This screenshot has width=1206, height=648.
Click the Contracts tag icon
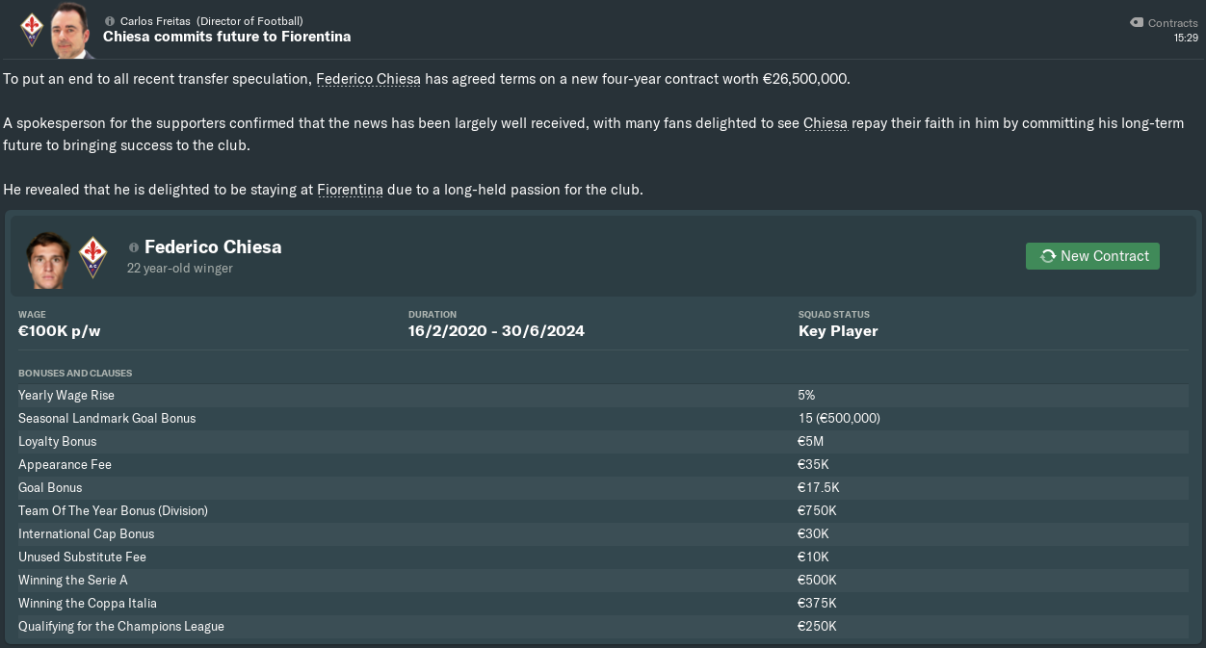[1137, 22]
